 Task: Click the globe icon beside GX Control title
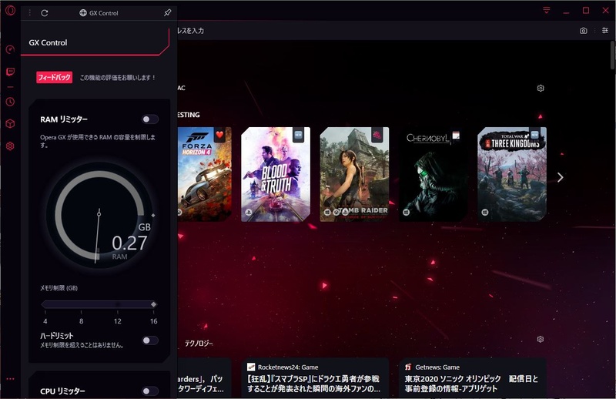pos(83,13)
